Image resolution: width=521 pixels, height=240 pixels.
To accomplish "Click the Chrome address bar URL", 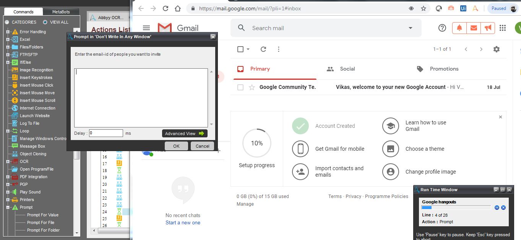I will [x=250, y=8].
